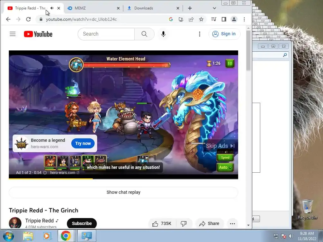Switch to the MEMZ tab
Screen dimensions: 323x242
(93, 8)
